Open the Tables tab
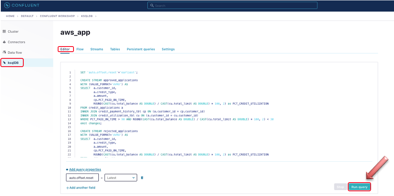The image size is (394, 196). pos(115,49)
